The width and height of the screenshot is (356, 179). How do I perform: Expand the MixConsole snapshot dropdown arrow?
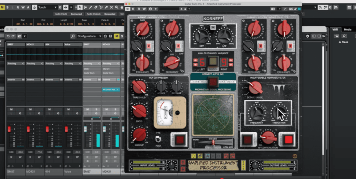pos(25,36)
